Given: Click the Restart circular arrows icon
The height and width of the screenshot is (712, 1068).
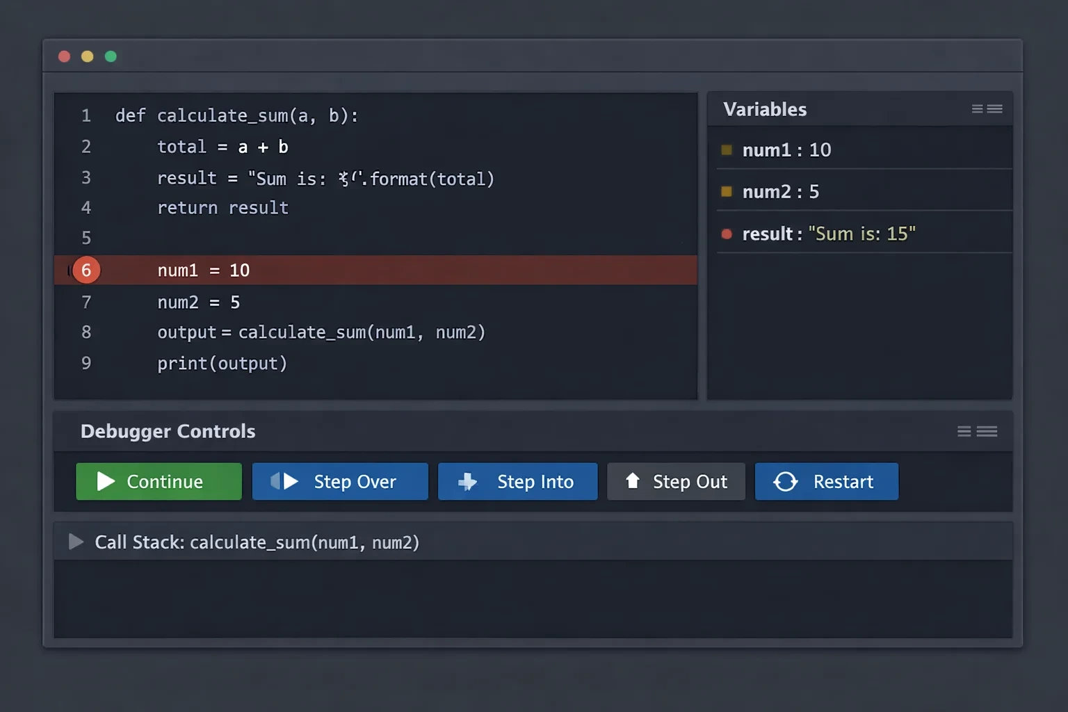Looking at the screenshot, I should pos(786,481).
